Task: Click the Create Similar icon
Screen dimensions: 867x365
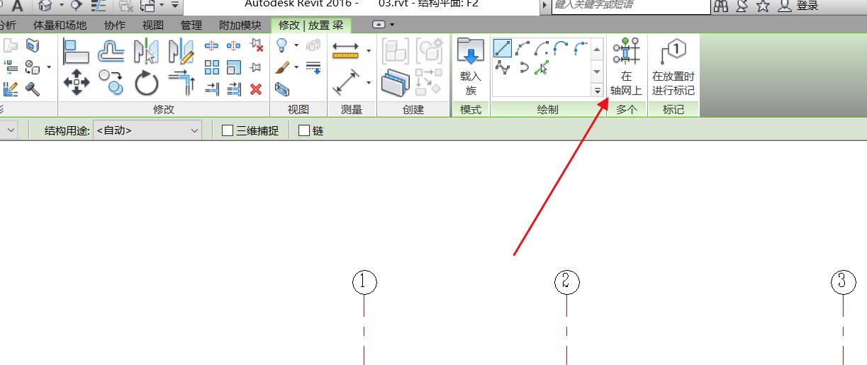Action: [x=396, y=83]
